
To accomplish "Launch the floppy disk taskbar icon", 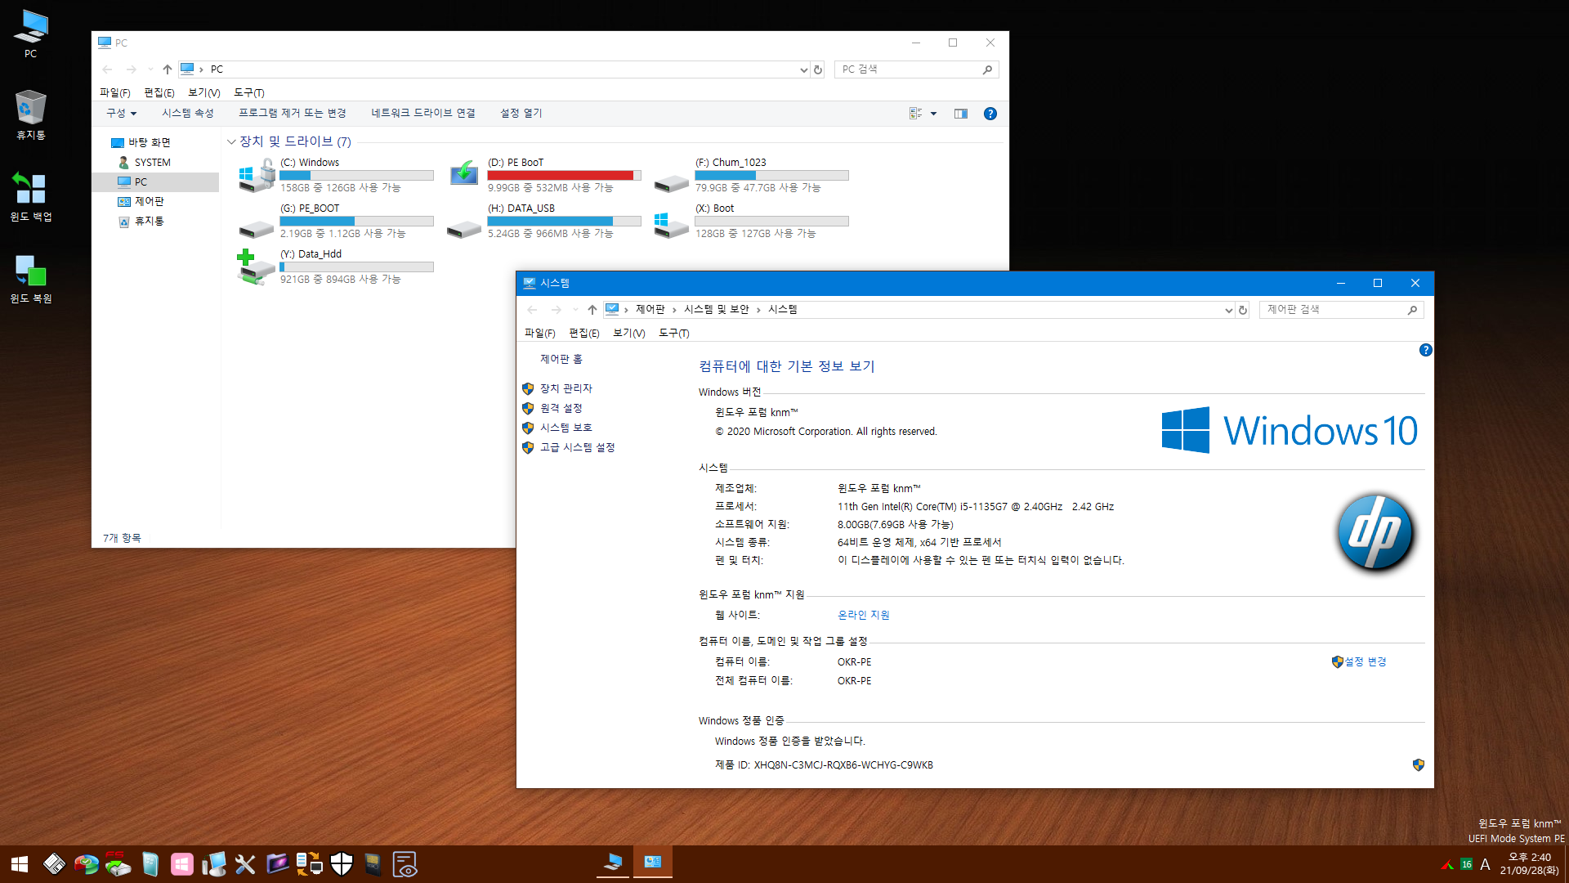I will pyautogui.click(x=54, y=864).
